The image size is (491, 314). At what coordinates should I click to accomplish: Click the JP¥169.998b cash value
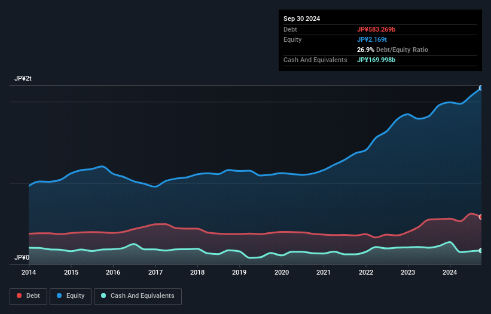pos(376,60)
